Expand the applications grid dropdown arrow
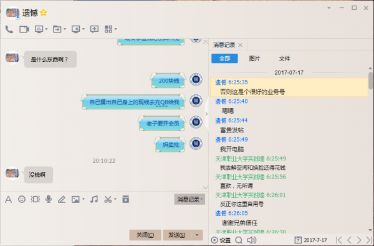374x246 pixels. 116,29
